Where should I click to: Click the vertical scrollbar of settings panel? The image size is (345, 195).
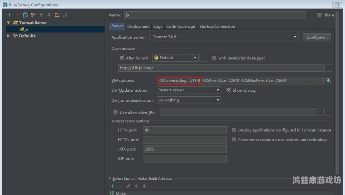337,92
